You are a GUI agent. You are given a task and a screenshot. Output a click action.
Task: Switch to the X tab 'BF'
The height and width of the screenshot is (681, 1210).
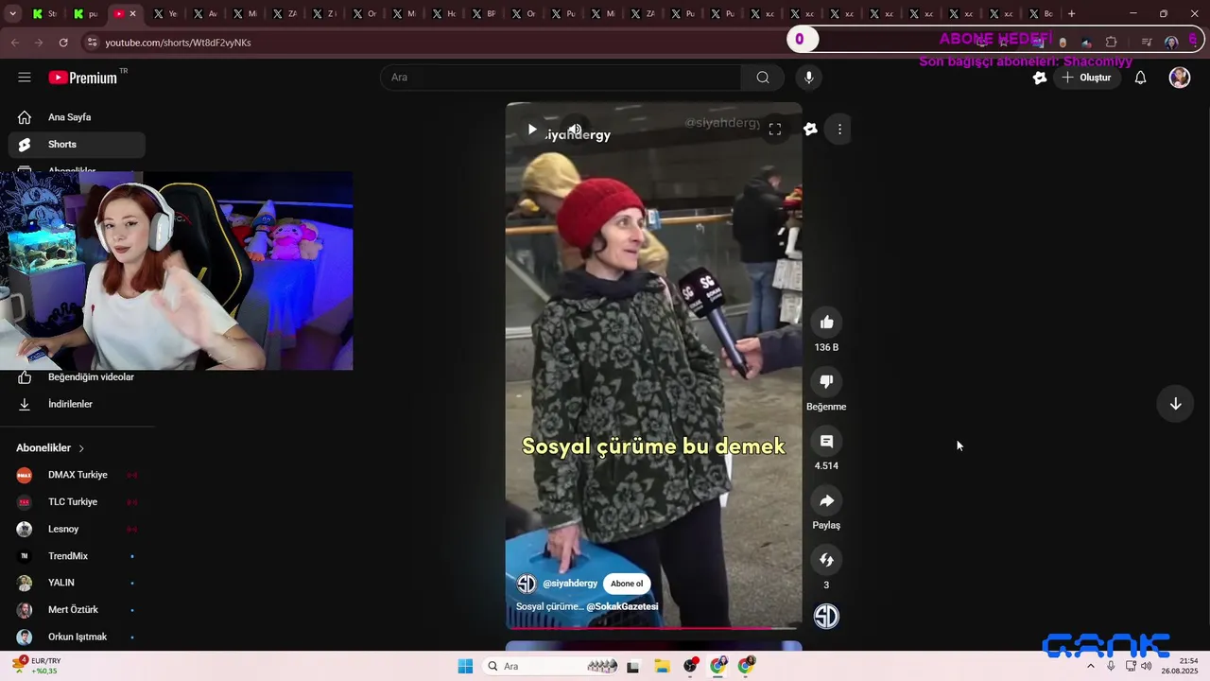pyautogui.click(x=483, y=14)
